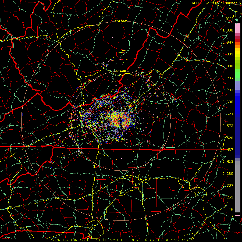Pick the bright green swatch on the color bar

point(237,73)
